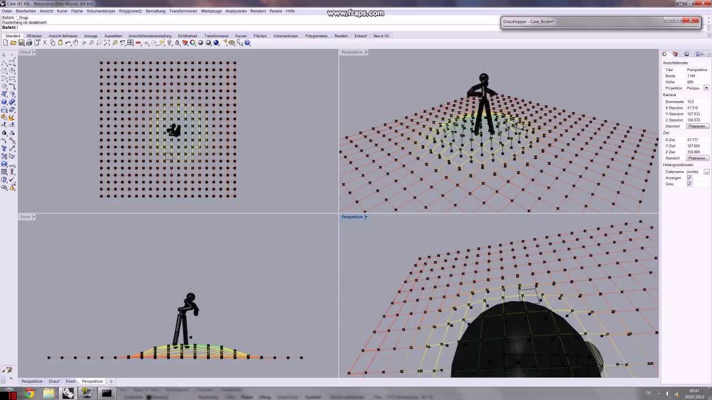
Task: Open the top Perspektive viewport menu arrow
Action: 365,52
